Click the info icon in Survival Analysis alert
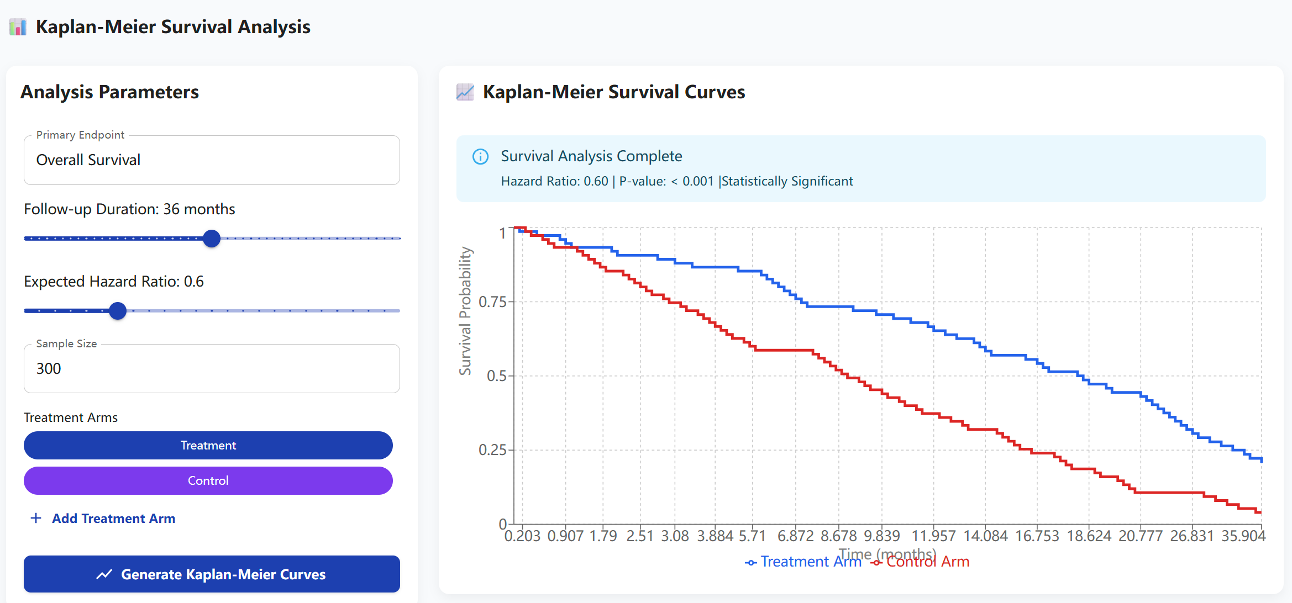 coord(480,157)
